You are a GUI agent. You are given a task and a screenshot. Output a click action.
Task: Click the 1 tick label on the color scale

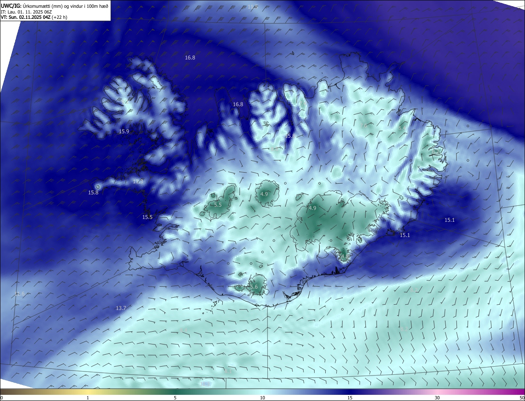click(88, 398)
